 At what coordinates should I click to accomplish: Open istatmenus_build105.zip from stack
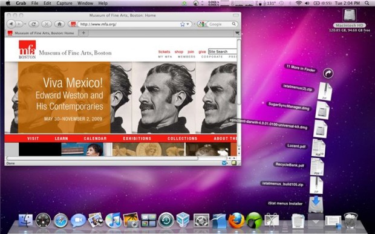click(x=316, y=185)
